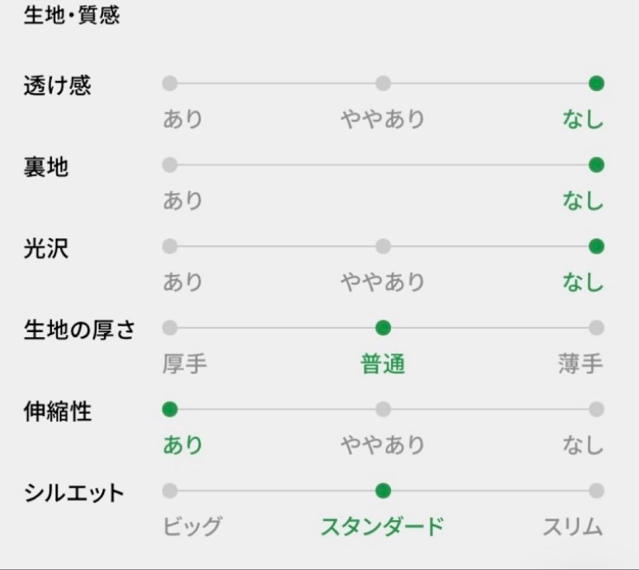Click the 生地・質感 section heading
639x570 pixels.
coord(72,15)
